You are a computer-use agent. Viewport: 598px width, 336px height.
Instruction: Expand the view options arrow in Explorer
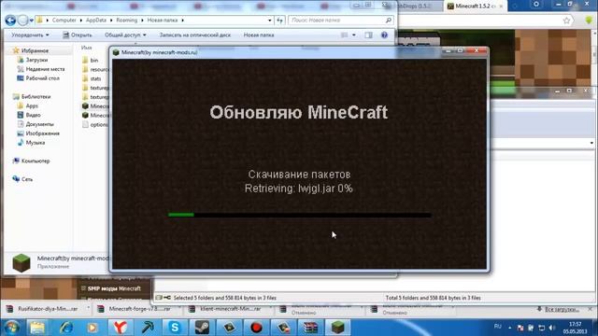354,35
